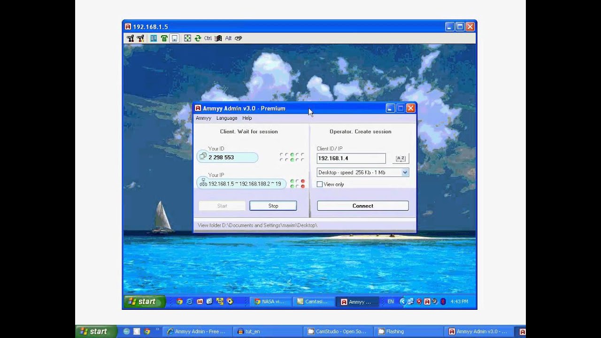
Task: Switch to the Camtasia taskbar button
Action: click(313, 302)
